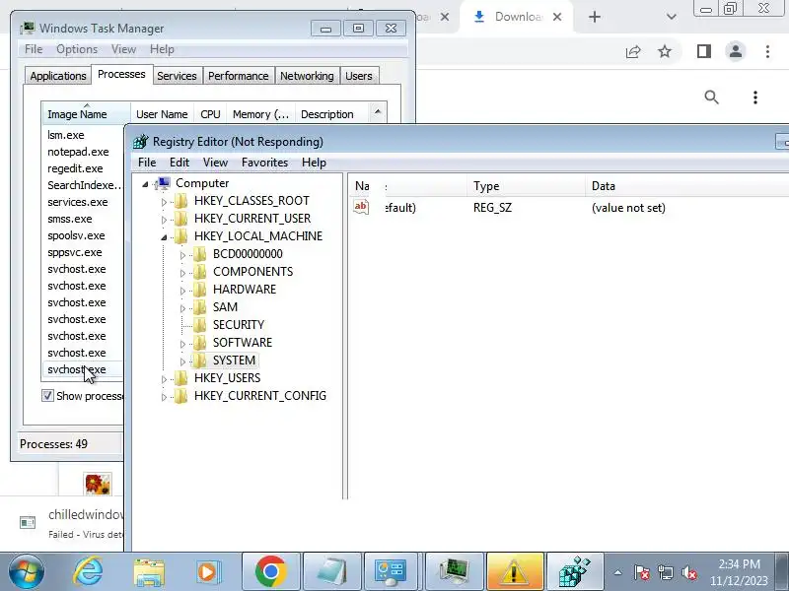Open Registry Editor File menu
This screenshot has height=591, width=789.
click(147, 163)
